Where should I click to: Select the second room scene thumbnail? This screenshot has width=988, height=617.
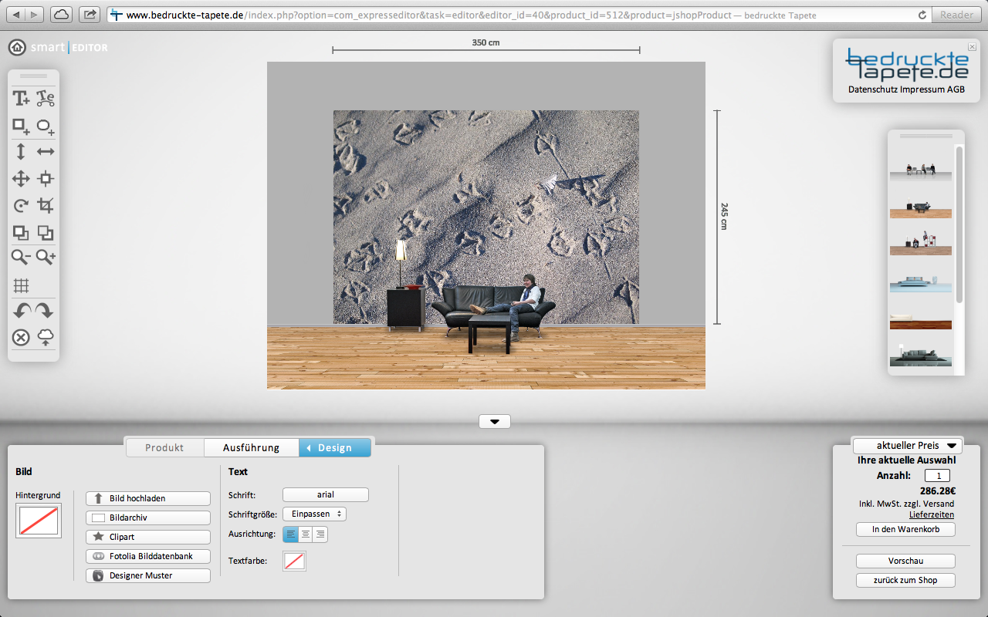921,210
